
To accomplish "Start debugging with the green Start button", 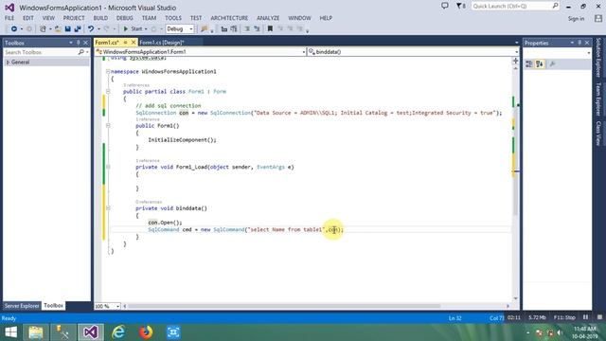I will [133, 29].
